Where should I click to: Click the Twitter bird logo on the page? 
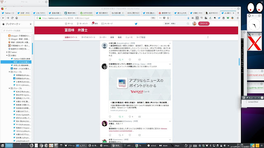click(x=136, y=24)
